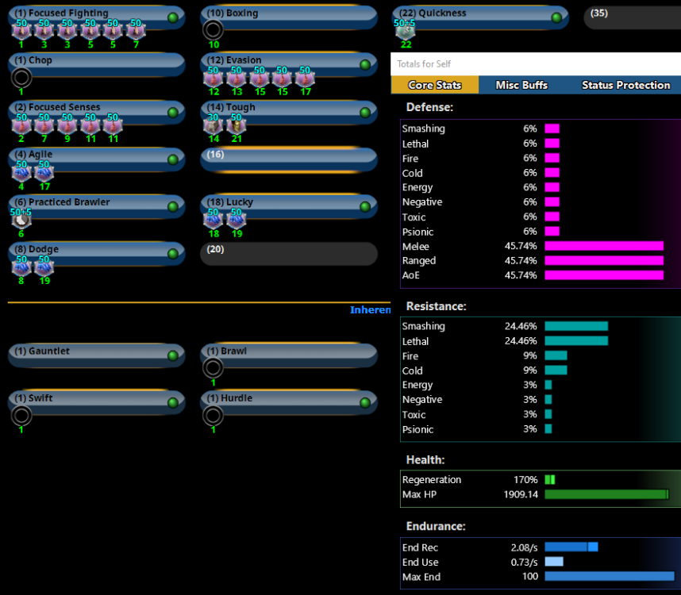
Task: Click the empty enhancement slot under Swift
Action: tap(21, 416)
